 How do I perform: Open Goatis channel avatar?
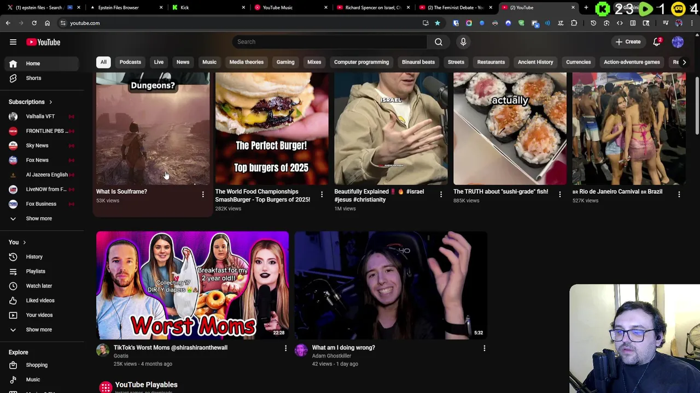[103, 350]
